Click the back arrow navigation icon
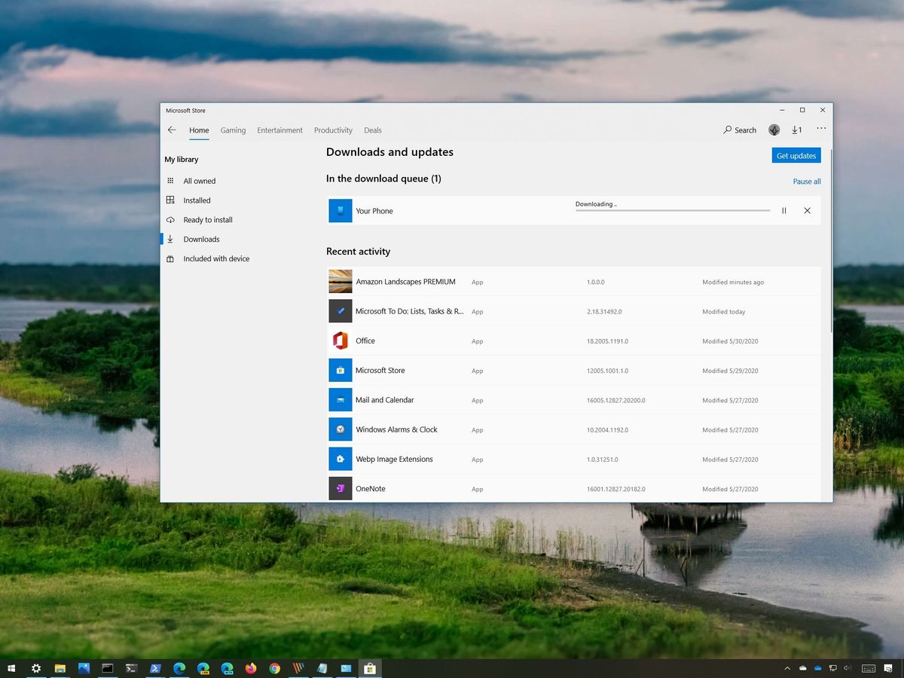 172,130
